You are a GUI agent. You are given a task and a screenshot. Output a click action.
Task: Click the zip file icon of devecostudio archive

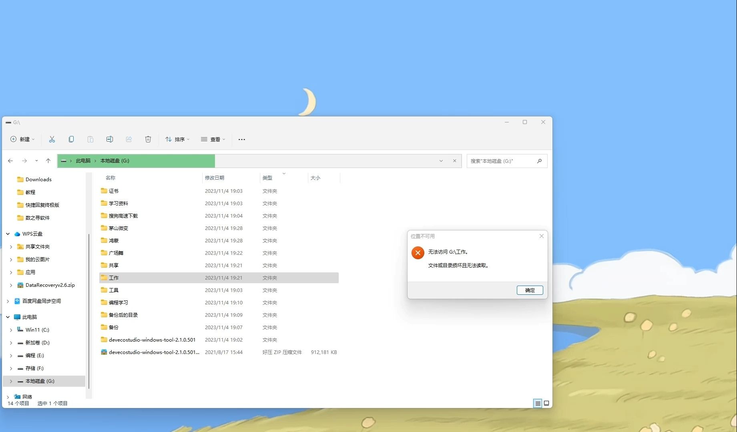point(104,352)
